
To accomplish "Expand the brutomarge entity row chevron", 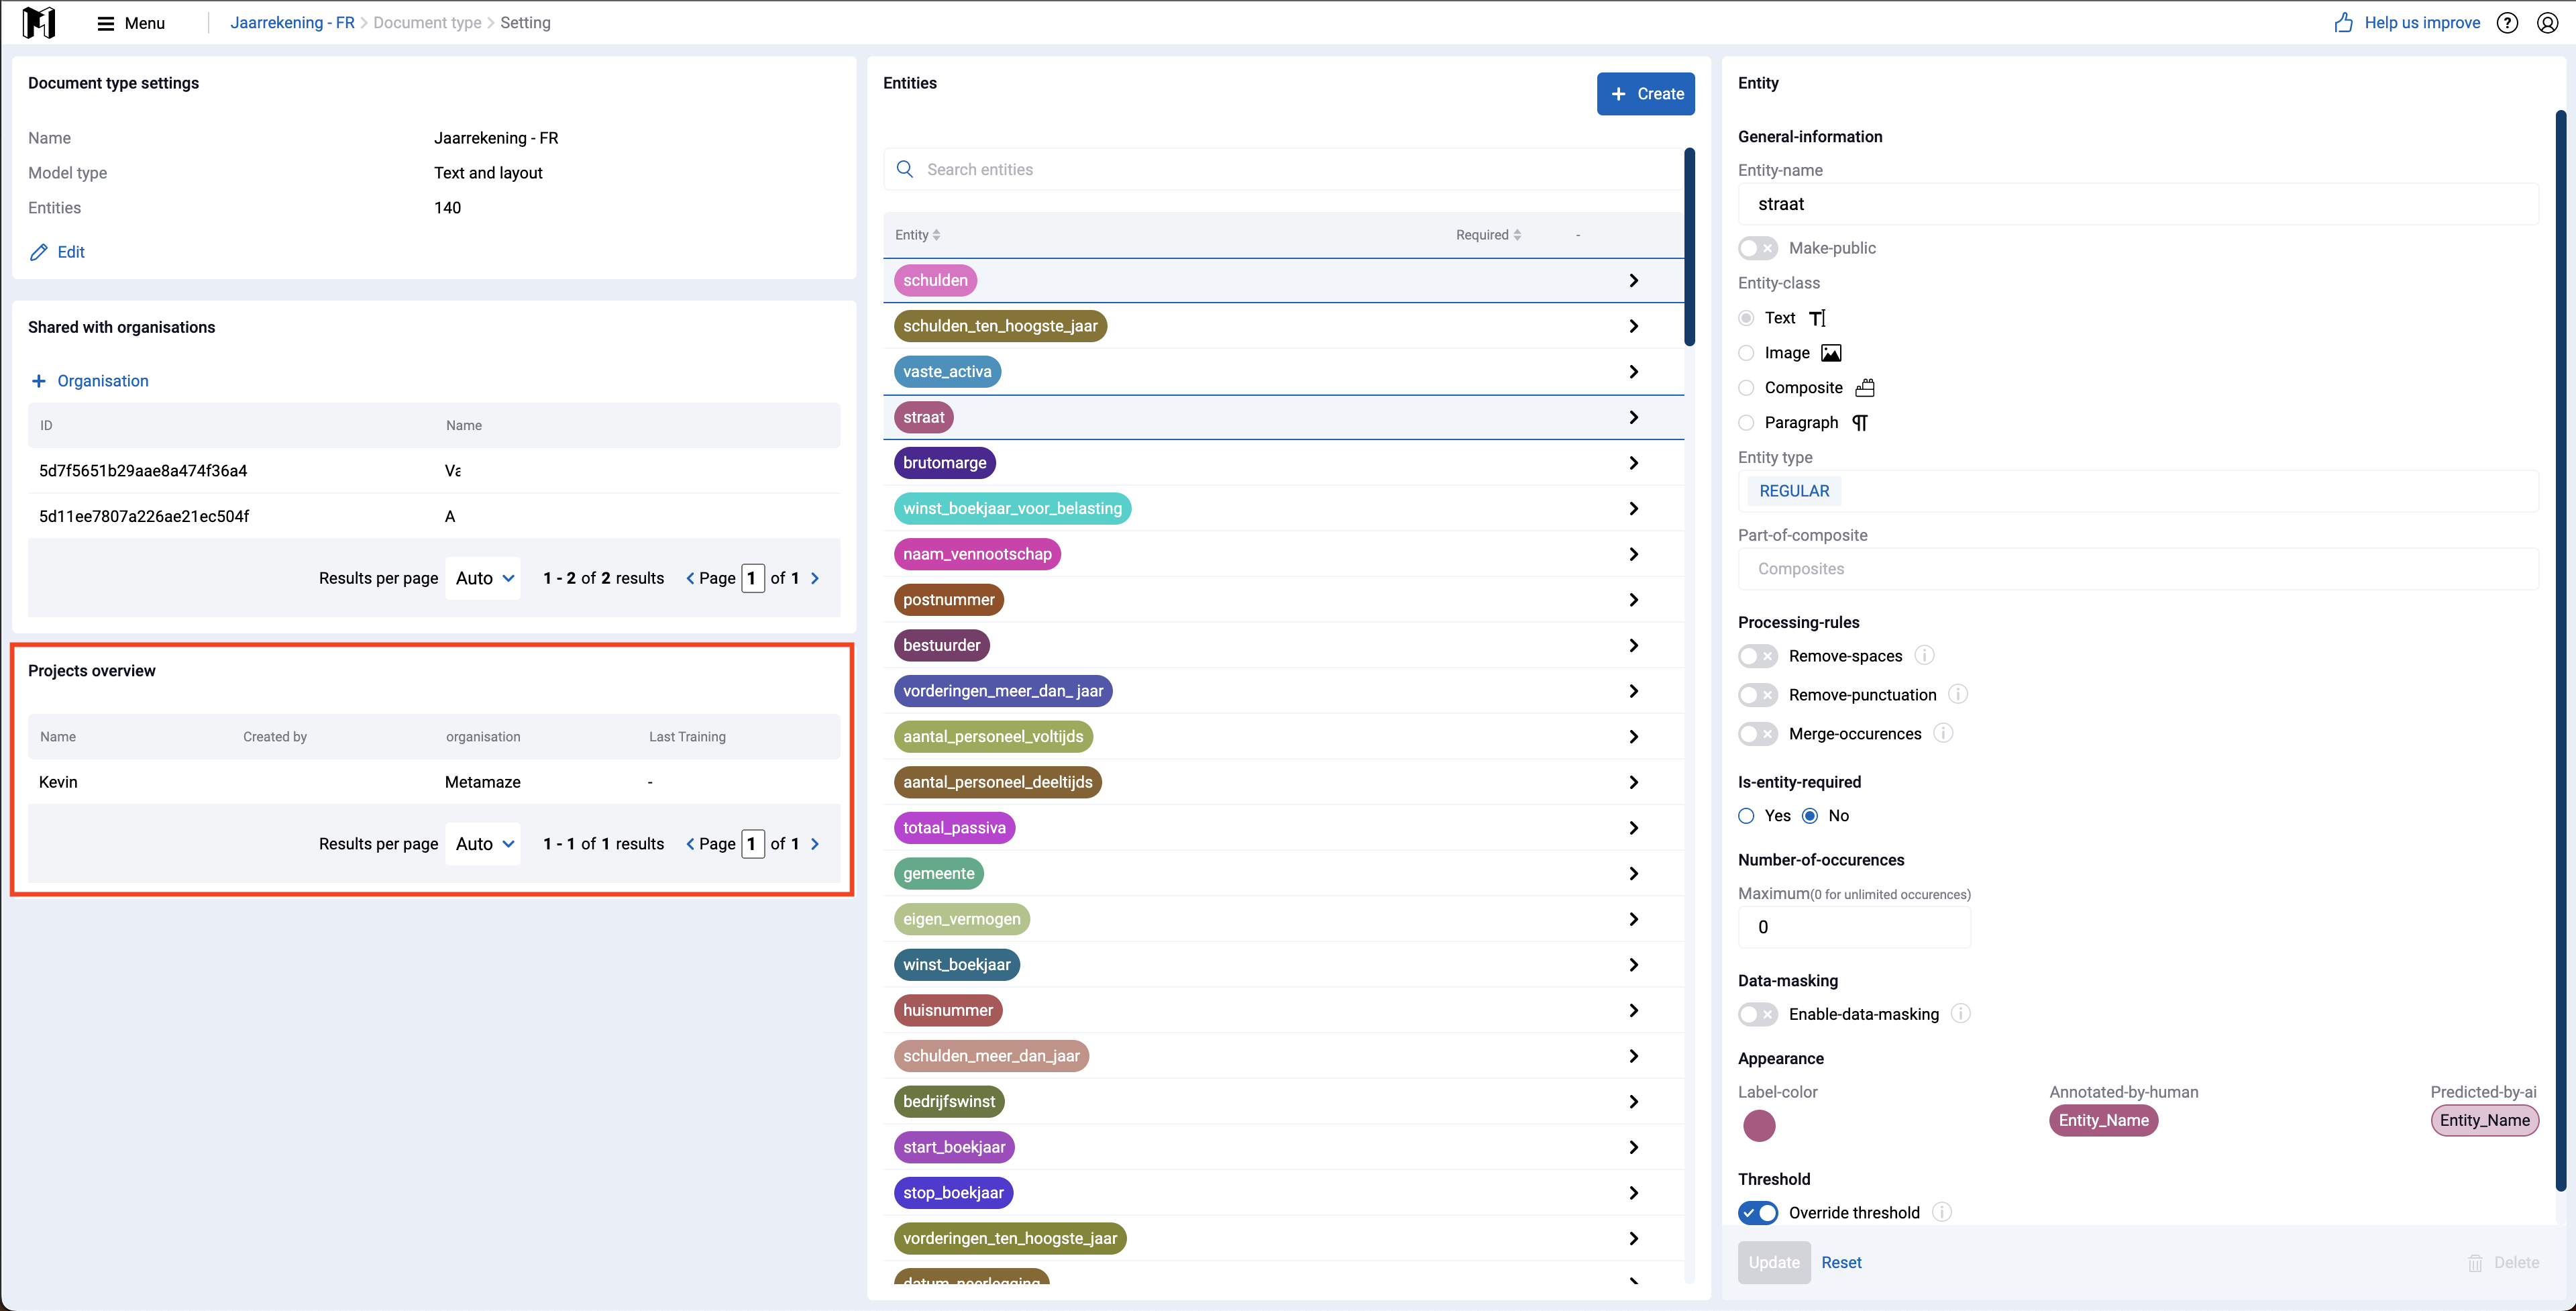I will pos(1633,463).
